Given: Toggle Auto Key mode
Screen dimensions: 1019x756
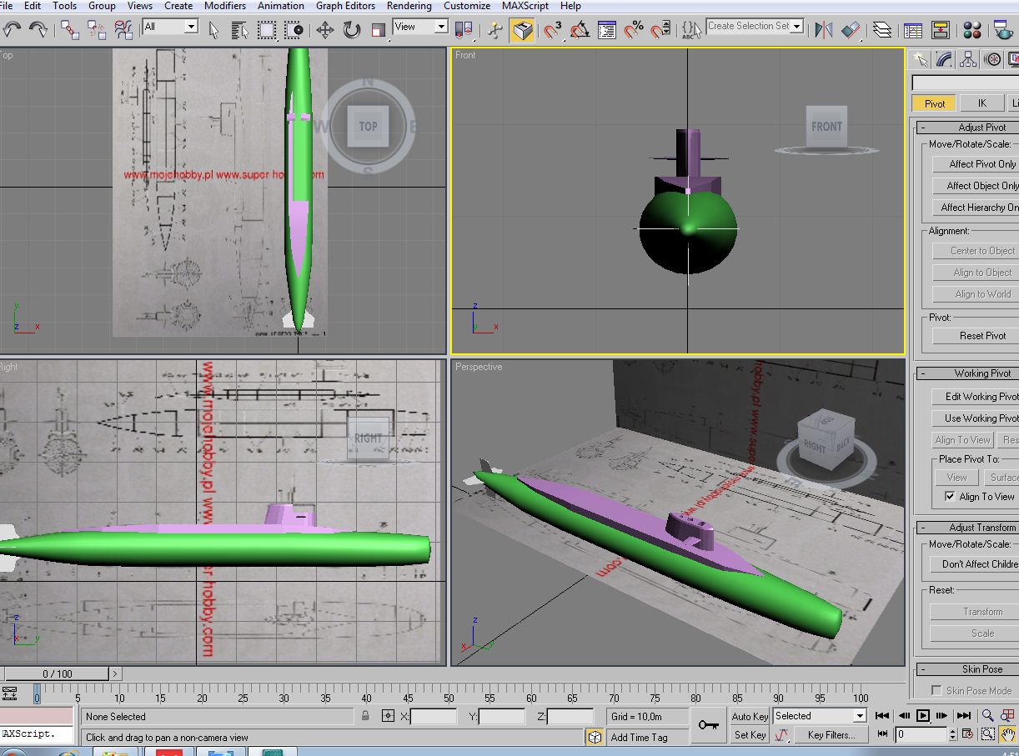Looking at the screenshot, I should point(750,716).
